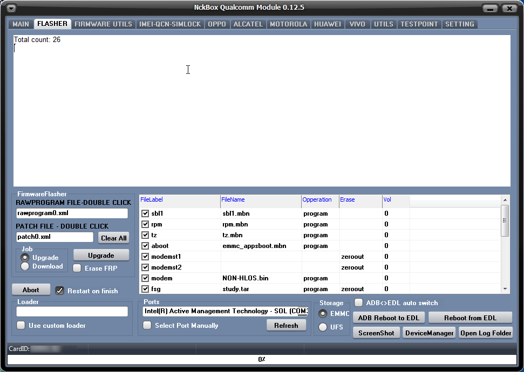Enable Use custom loader checkbox
Viewport: 524px width, 372px height.
[x=21, y=325]
